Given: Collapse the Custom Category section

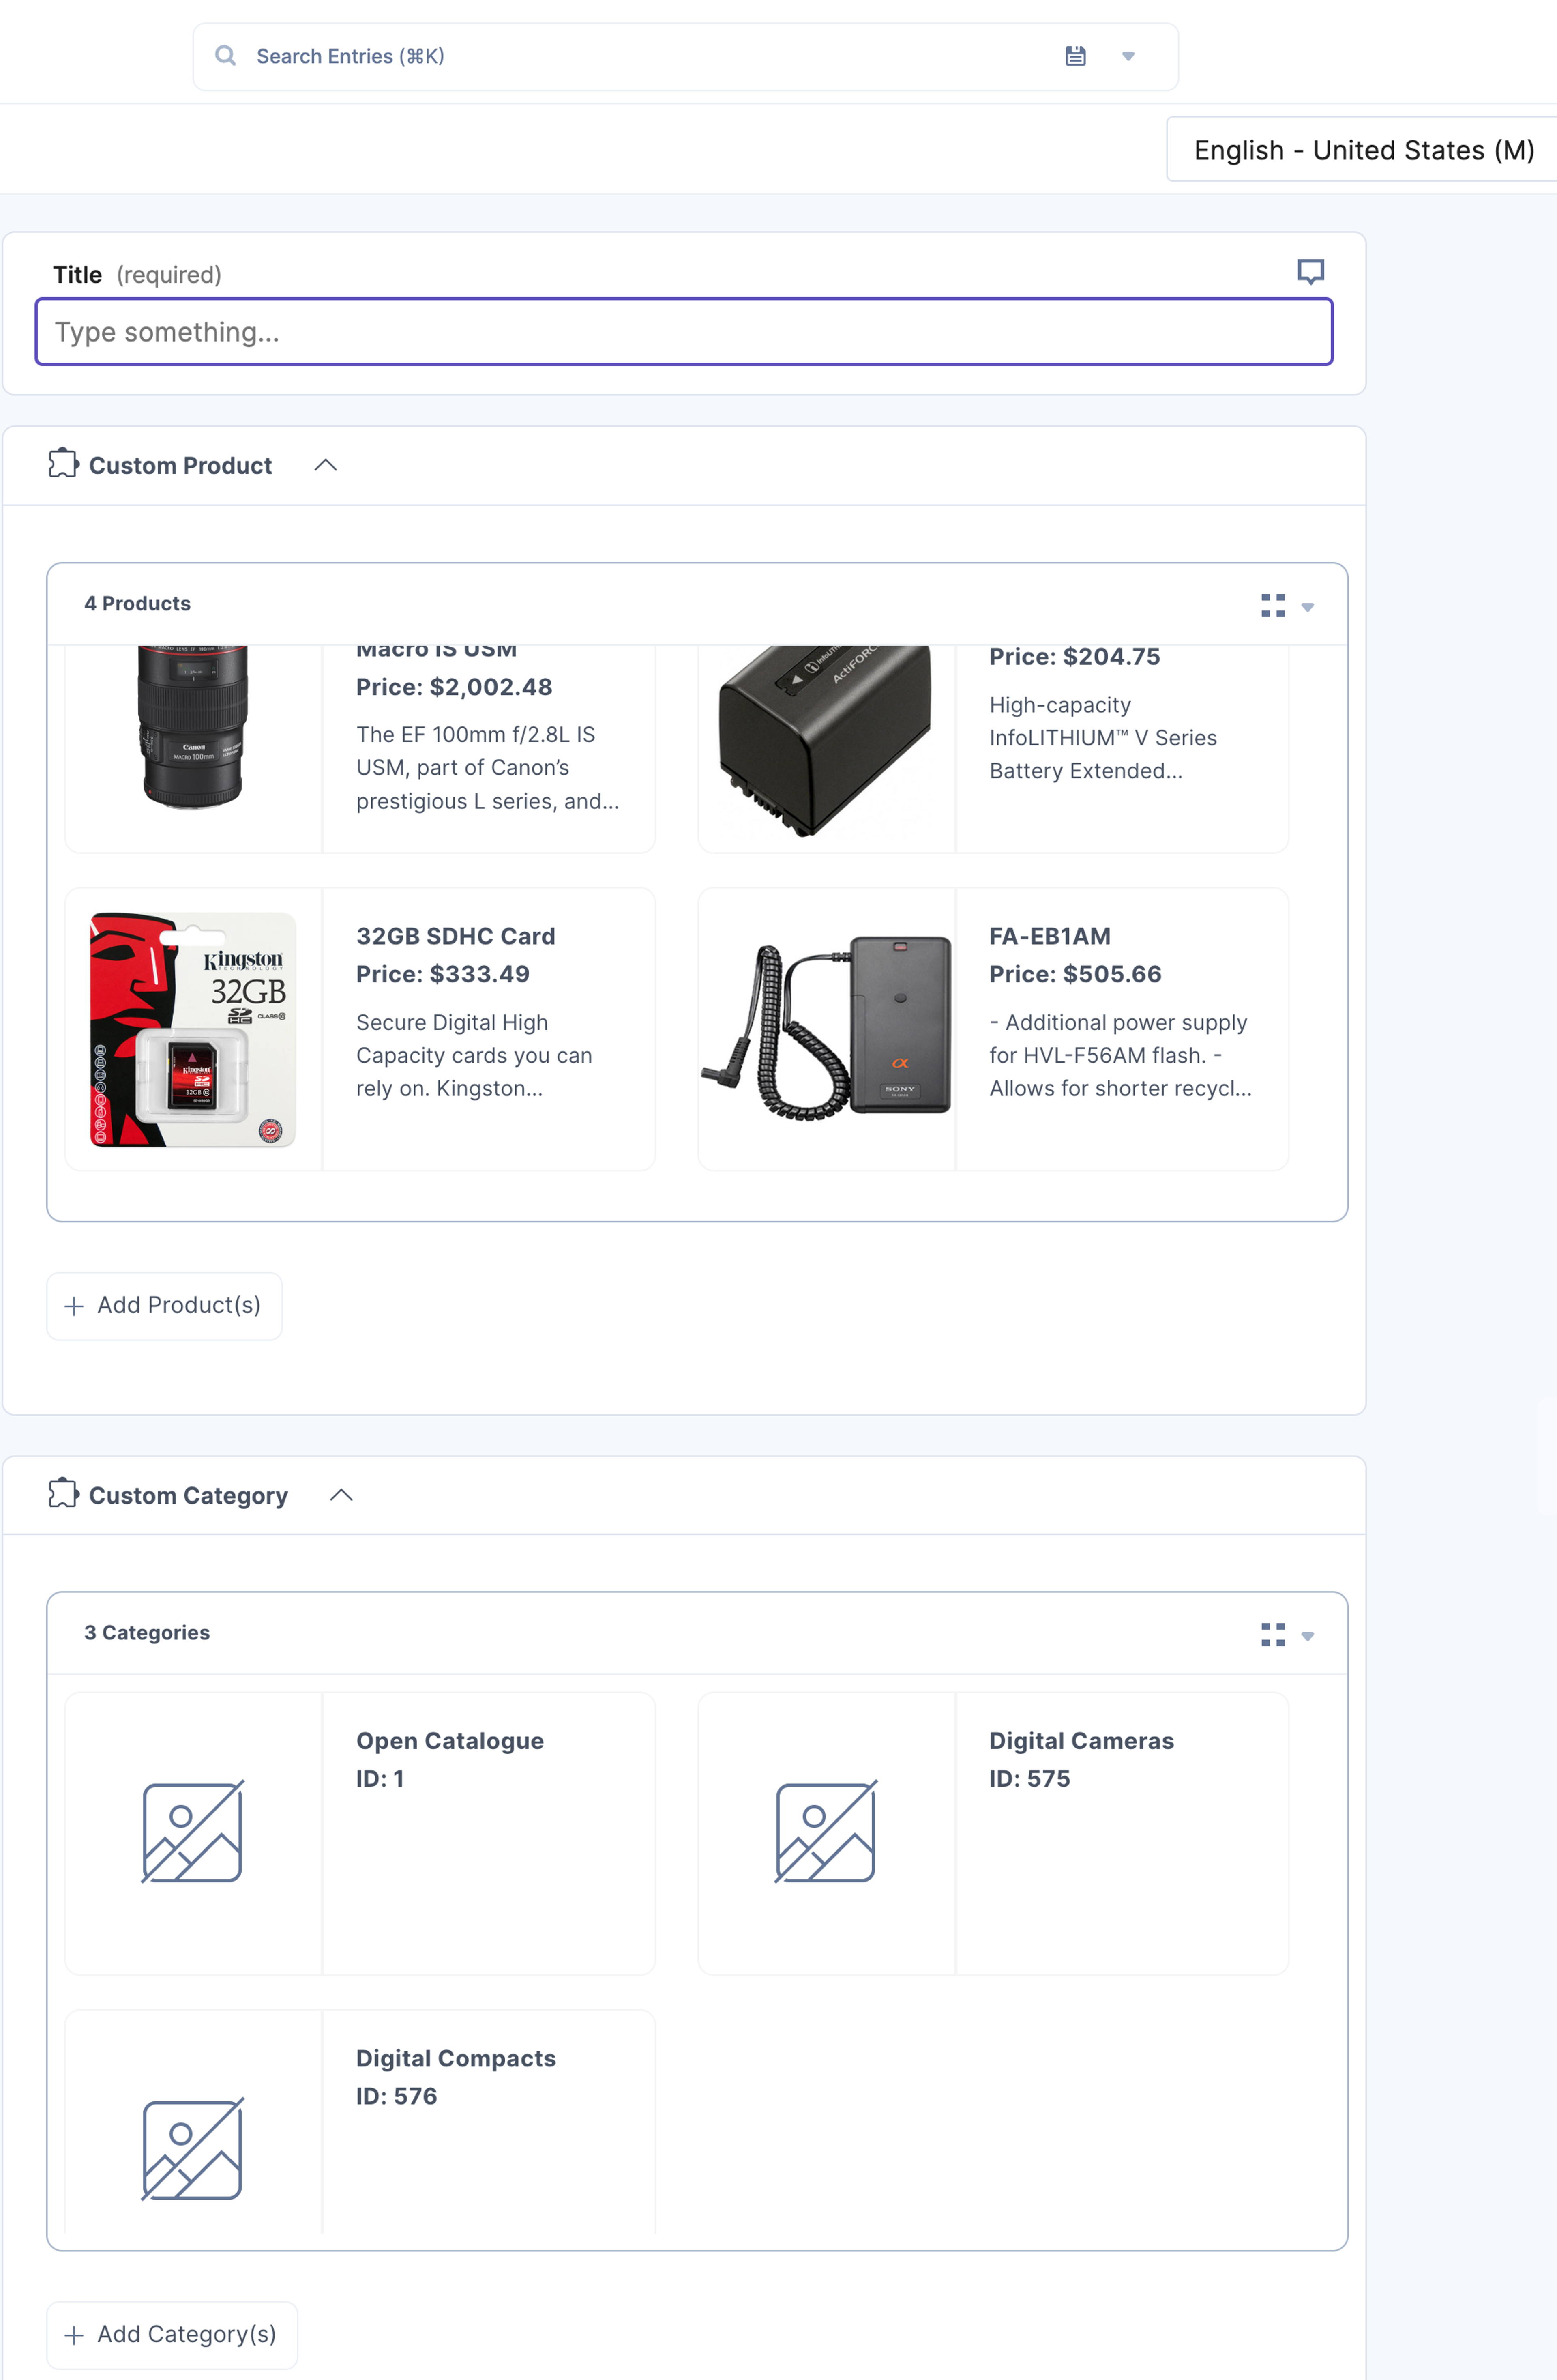Looking at the screenshot, I should [x=341, y=1495].
